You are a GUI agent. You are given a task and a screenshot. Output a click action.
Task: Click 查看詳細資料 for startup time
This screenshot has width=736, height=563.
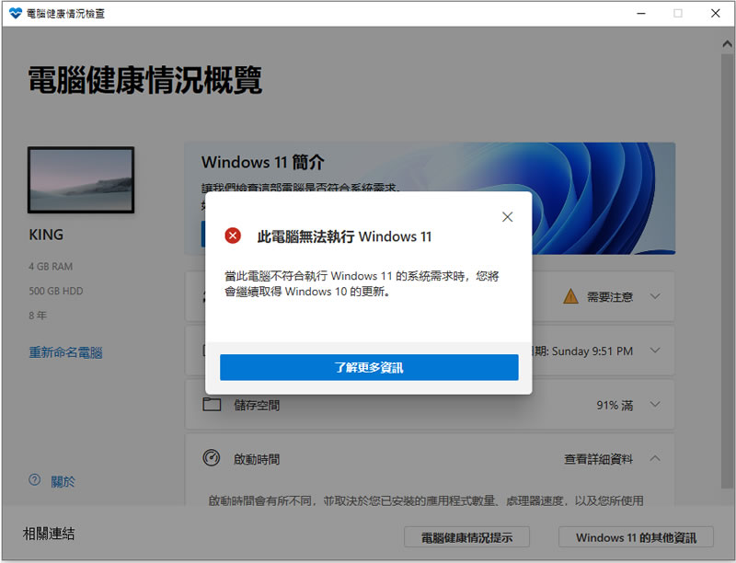pos(598,459)
